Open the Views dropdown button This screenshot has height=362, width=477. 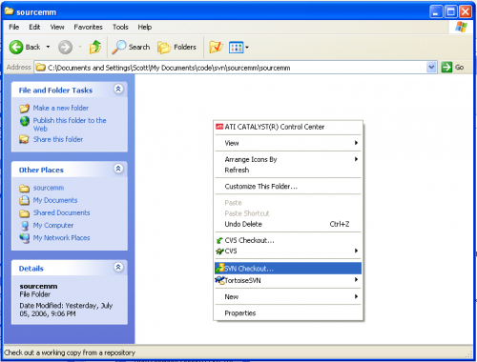pyautogui.click(x=238, y=48)
